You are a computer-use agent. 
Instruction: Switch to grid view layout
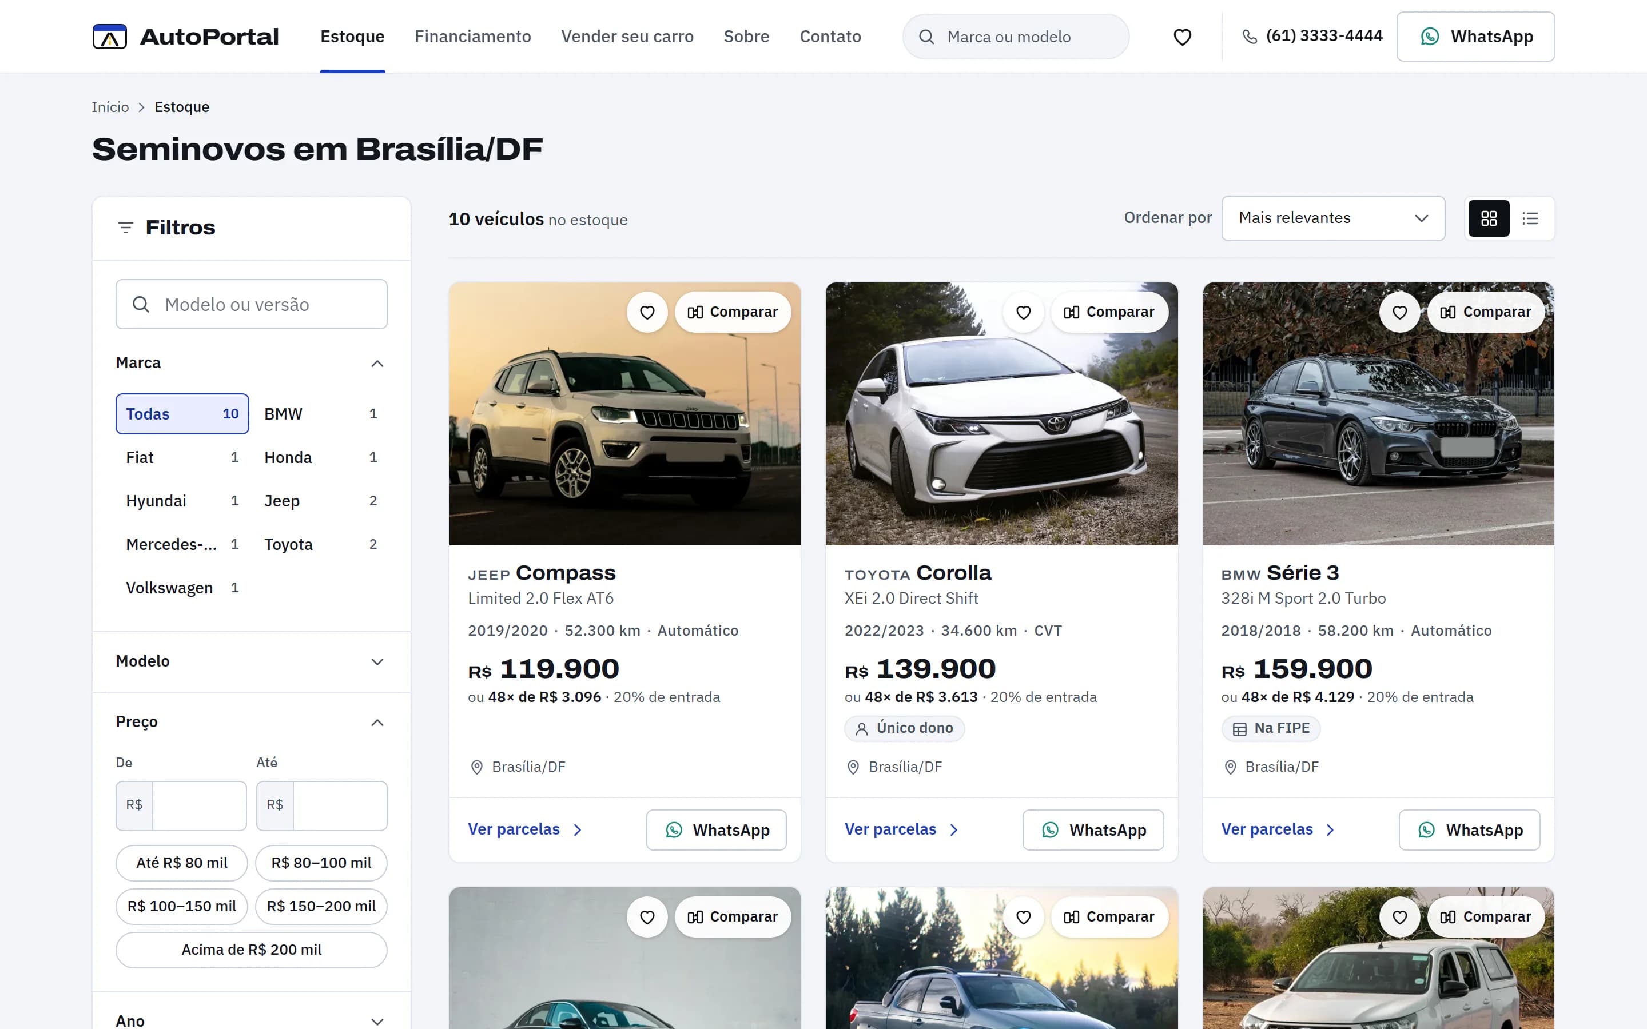tap(1489, 218)
